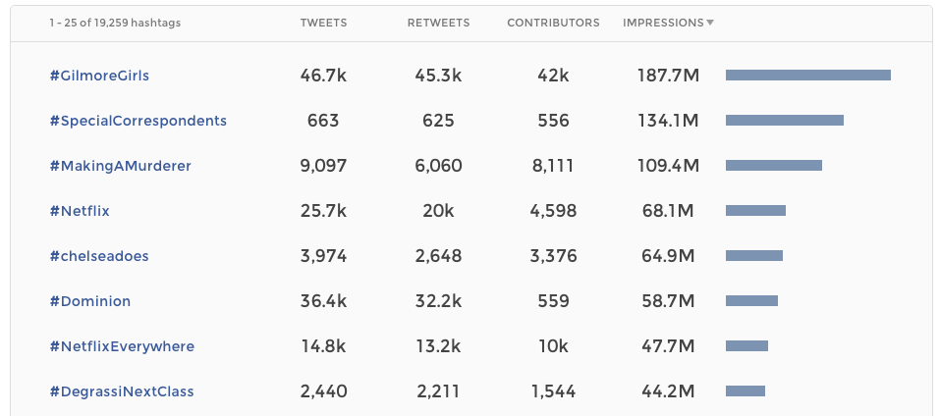
Task: Sort table by Retweets column
Action: (x=438, y=23)
